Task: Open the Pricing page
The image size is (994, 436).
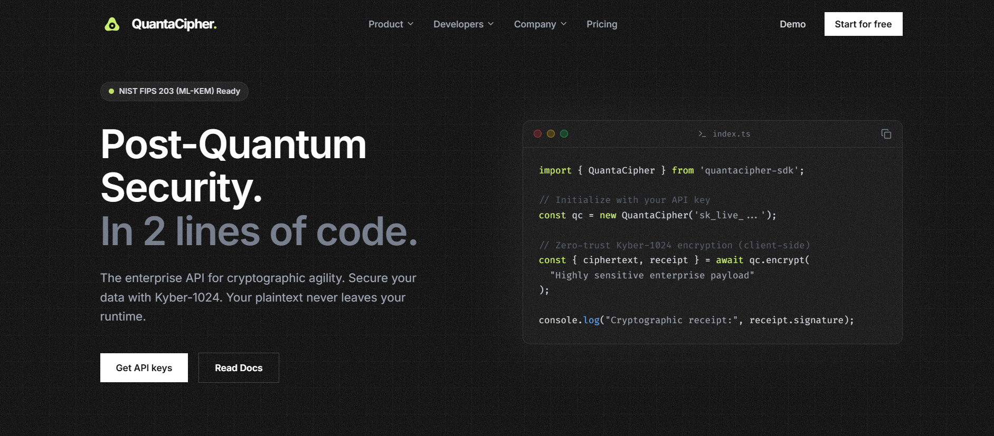Action: coord(602,24)
